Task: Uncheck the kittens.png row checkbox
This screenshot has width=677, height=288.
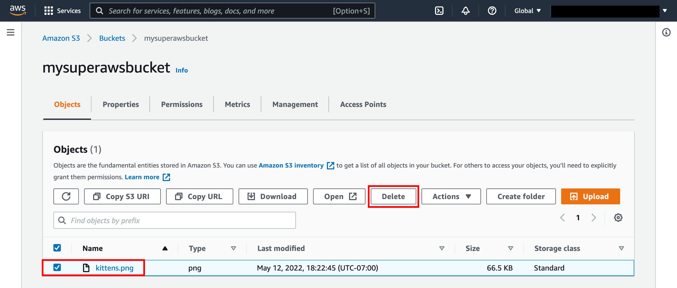Action: tap(57, 267)
